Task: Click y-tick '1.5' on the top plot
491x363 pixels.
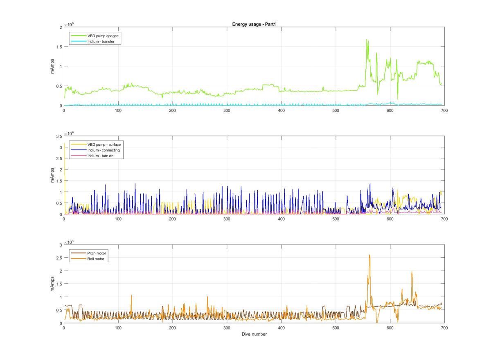Action: [59, 47]
